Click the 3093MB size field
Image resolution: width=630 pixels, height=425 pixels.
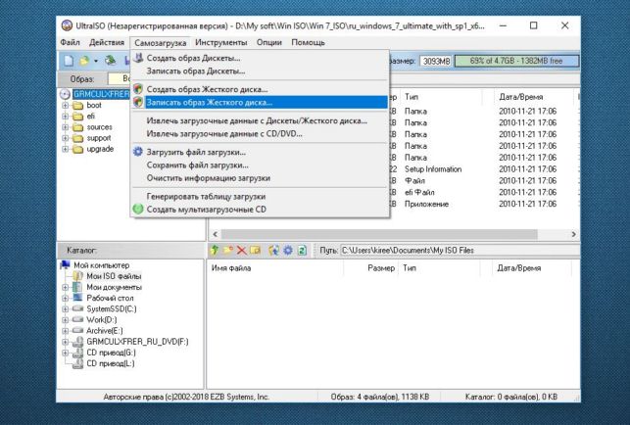point(436,61)
